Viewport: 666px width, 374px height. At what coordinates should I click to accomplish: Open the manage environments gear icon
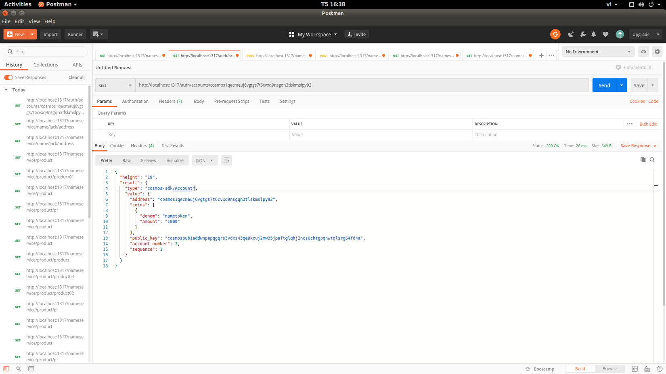click(657, 52)
